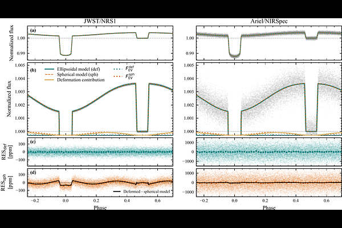The image size is (342, 228).
Task: Click the JWST/NRS1 column title
Action: (100, 21)
